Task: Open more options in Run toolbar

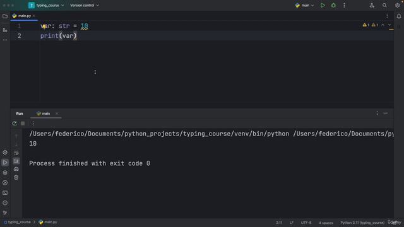Action: [x=33, y=124]
